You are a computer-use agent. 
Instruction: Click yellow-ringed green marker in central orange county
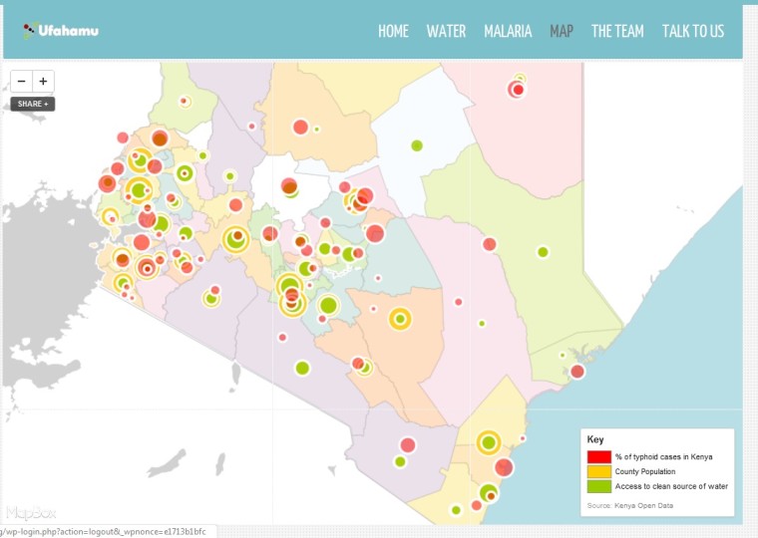400,319
